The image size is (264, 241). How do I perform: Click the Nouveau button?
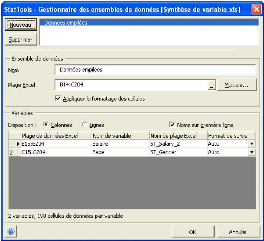21,25
